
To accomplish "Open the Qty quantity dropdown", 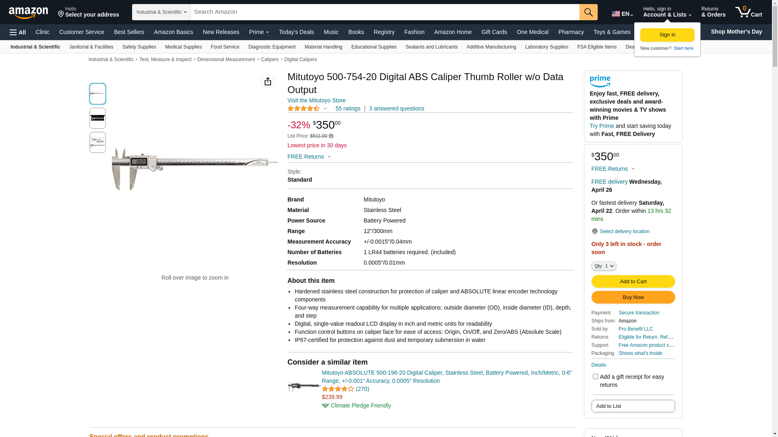I will click(x=603, y=266).
